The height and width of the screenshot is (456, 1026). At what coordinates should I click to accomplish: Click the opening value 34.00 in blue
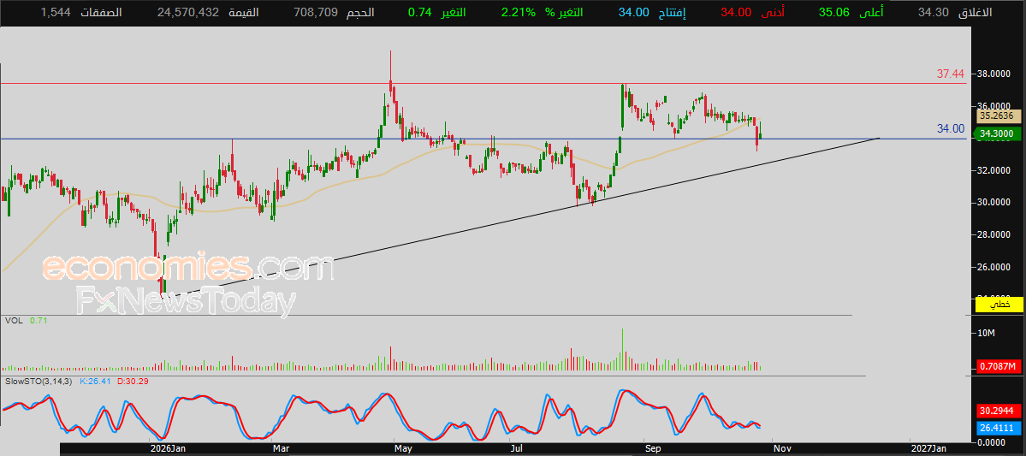coord(635,13)
